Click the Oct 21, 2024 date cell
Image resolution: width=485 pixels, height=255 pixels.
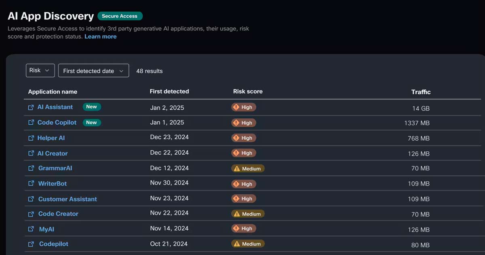169,244
